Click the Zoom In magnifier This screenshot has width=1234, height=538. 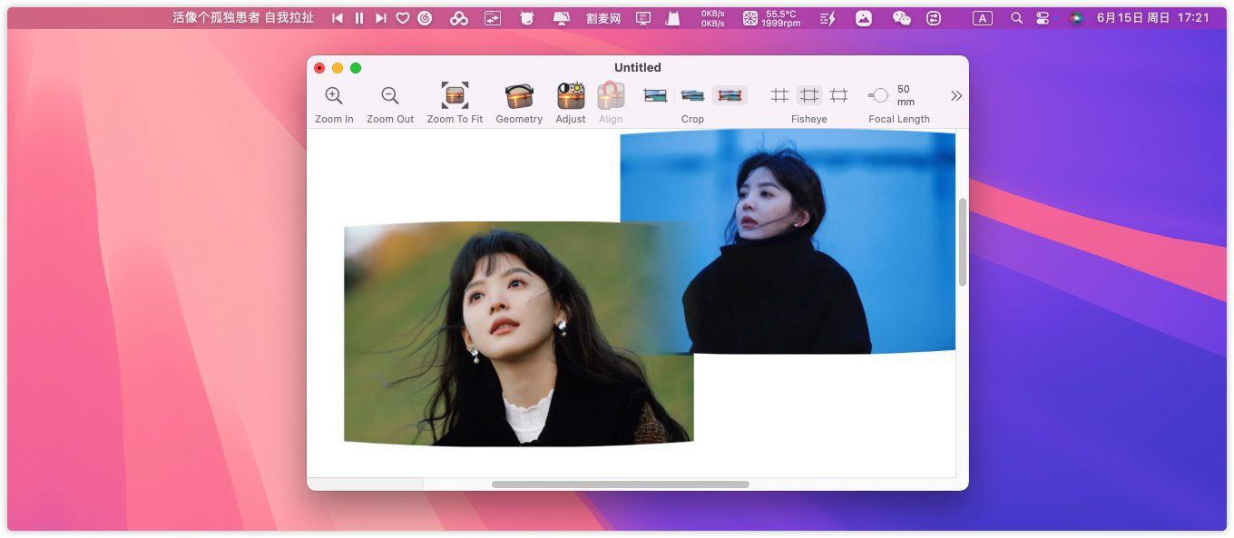click(x=334, y=95)
